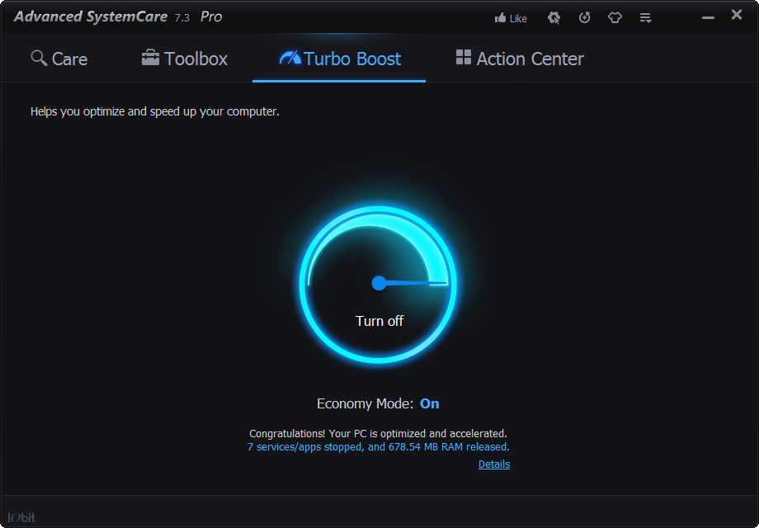Click the 'Economy Mode:' label
The width and height of the screenshot is (759, 528).
pyautogui.click(x=365, y=403)
